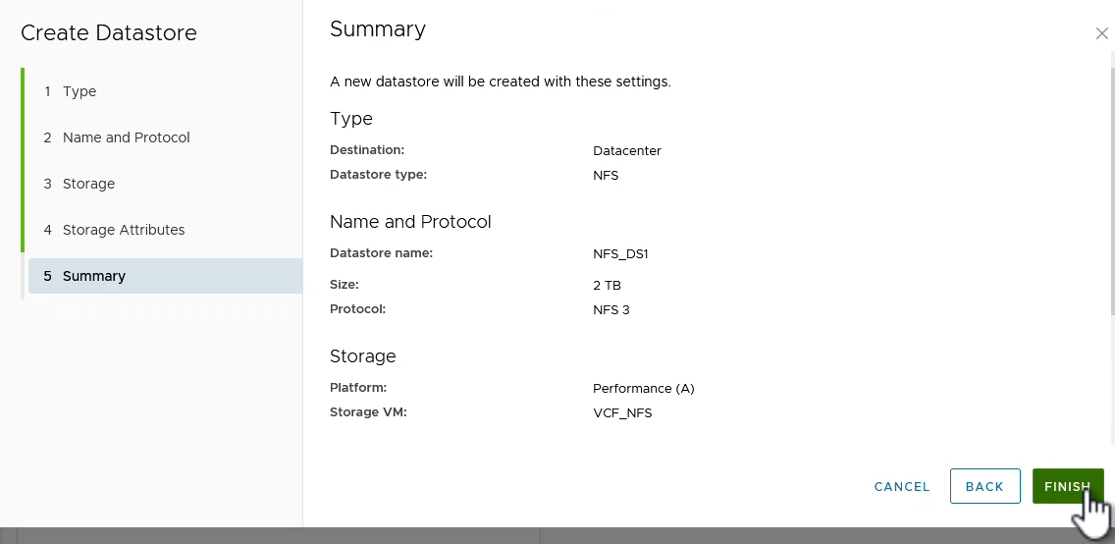This screenshot has height=544, width=1115.
Task: Click the Type section heading in summary
Action: coord(351,119)
